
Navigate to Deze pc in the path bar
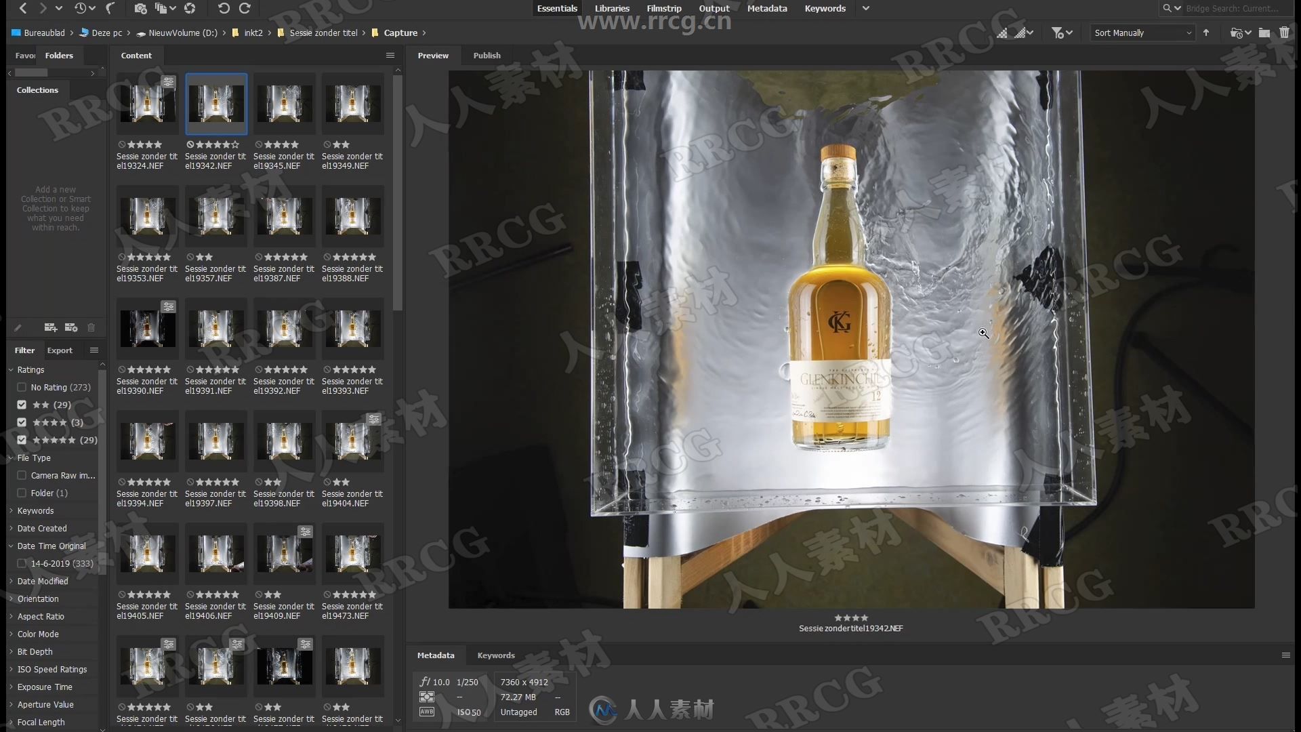(102, 33)
